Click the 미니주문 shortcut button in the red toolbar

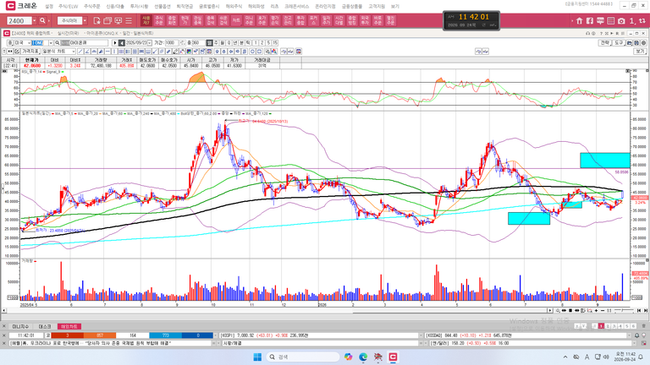[x=249, y=20]
